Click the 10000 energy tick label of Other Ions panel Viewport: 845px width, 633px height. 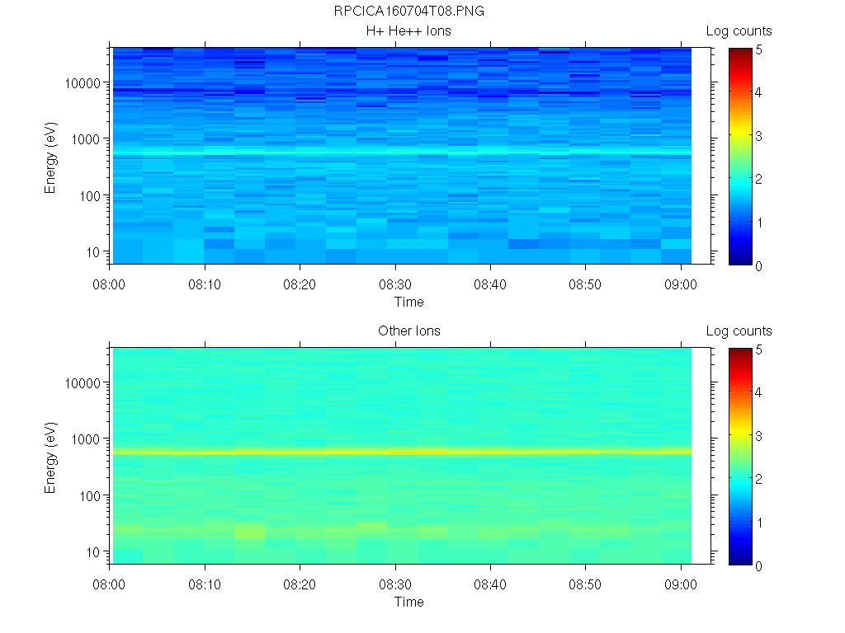tap(83, 383)
